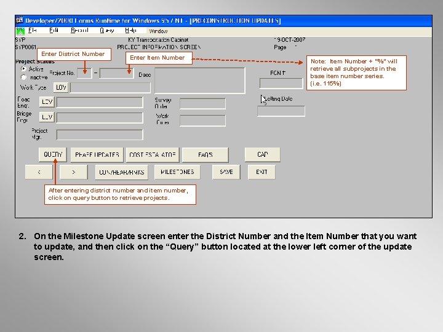443x332 pixels.
Task: Click the CON/HEAR/RMKS button
Action: pos(122,172)
